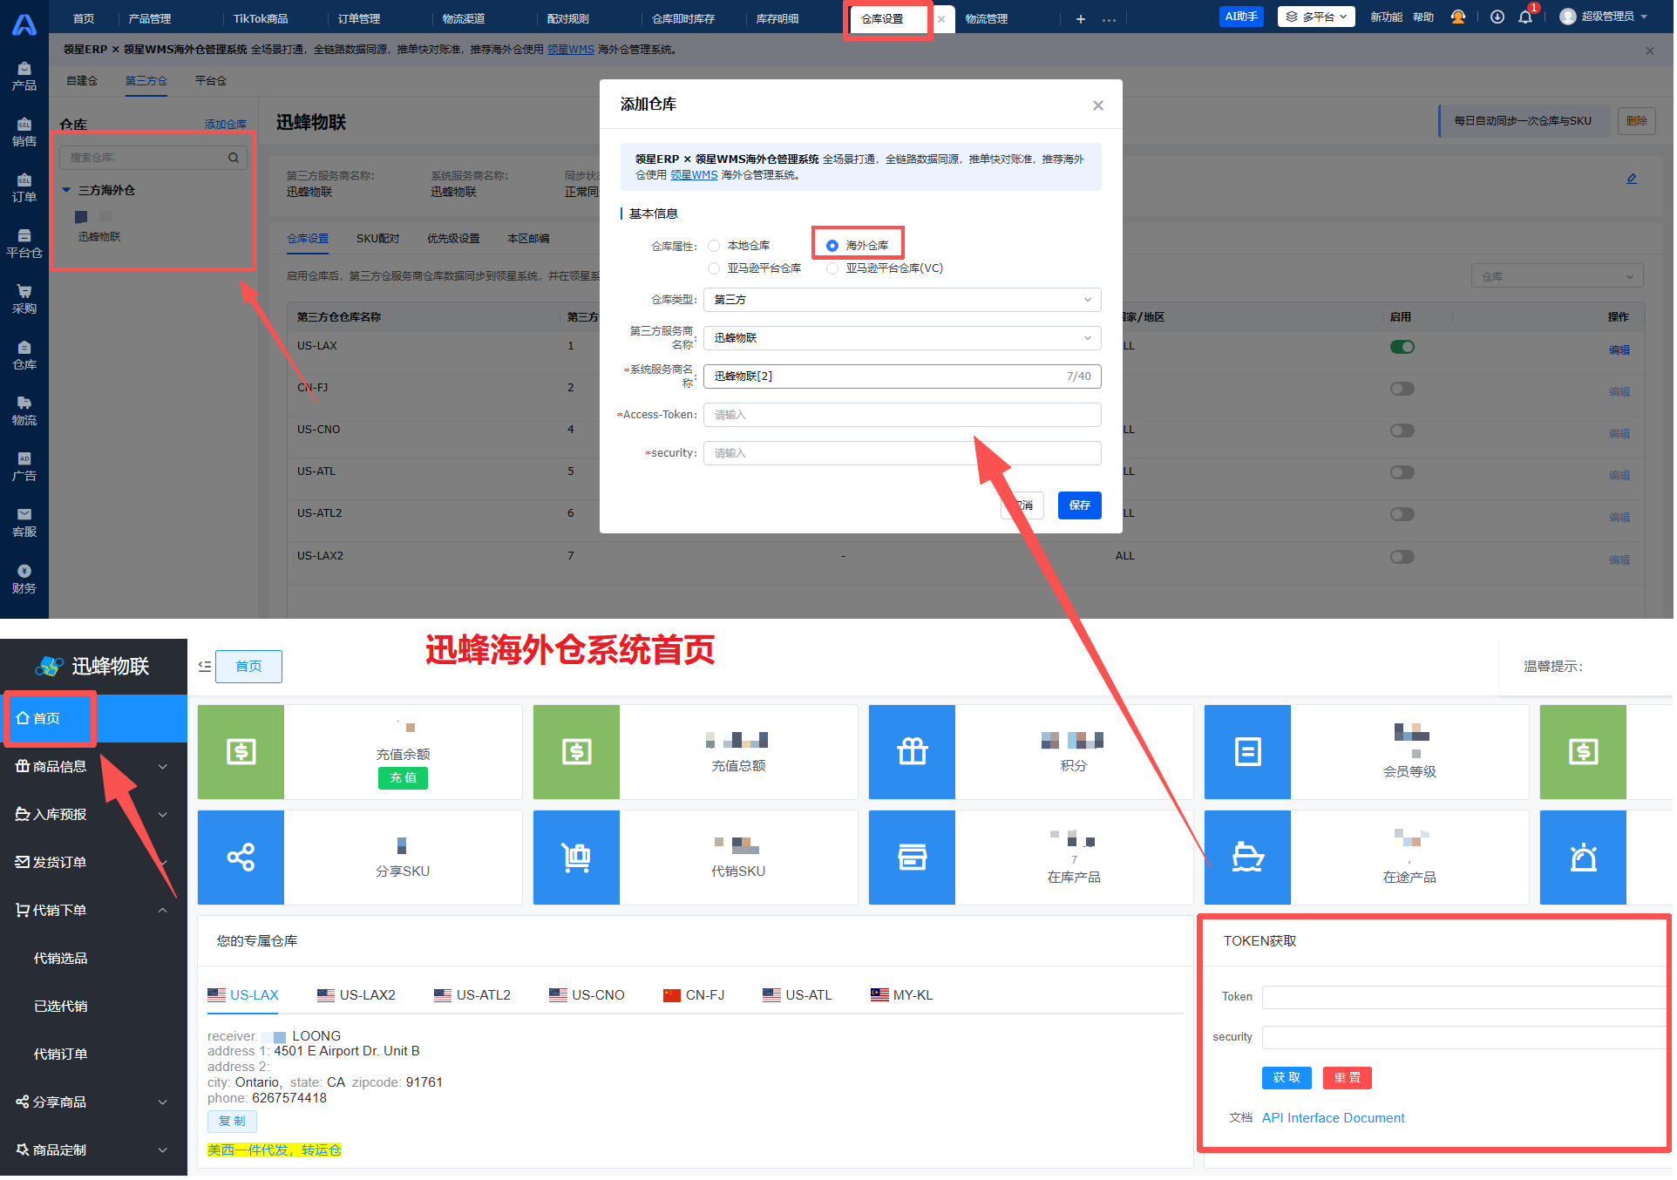The width and height of the screenshot is (1677, 1180).
Task: Click the gift icon on the 积分 card
Action: (x=913, y=751)
